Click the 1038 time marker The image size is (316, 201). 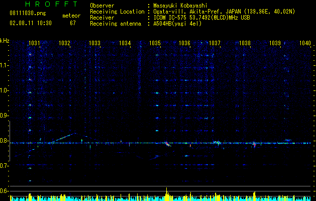(245, 43)
